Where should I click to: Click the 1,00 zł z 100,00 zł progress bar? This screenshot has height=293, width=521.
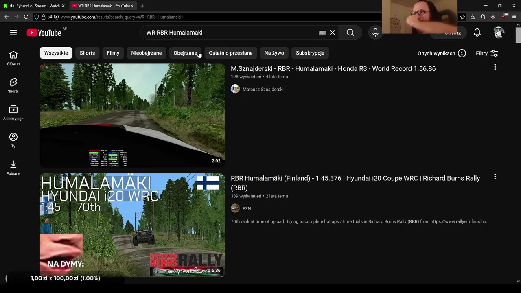65,278
